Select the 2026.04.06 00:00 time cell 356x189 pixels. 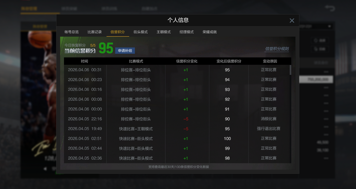click(85, 109)
